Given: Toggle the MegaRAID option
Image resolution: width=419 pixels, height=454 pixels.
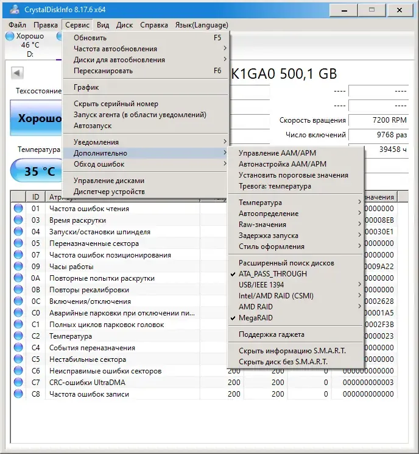Looking at the screenshot, I should coord(295,318).
